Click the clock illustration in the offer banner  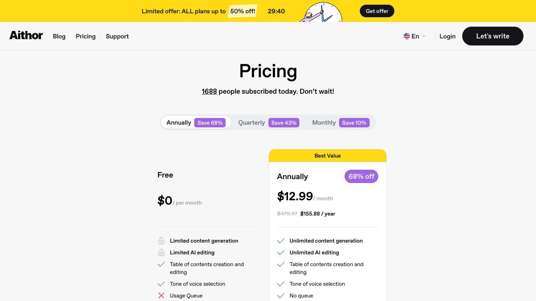point(321,13)
